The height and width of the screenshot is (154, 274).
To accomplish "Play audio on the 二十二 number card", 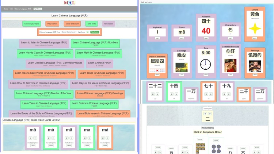I will click(x=157, y=94).
